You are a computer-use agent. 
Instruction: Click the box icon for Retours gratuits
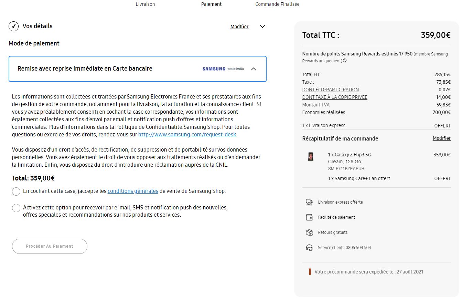tap(309, 232)
